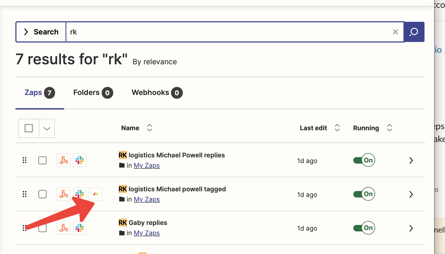Click the webhook icon on Gaby replies
Screen dimensions: 445x254
pyautogui.click(x=64, y=228)
